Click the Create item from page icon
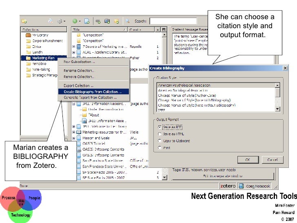The image size is (297, 223). [87, 21]
